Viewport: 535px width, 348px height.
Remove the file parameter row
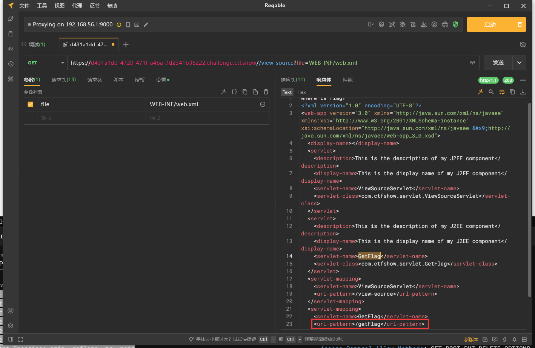pos(263,104)
